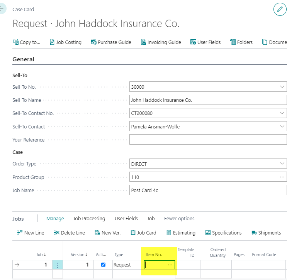This screenshot has width=287, height=280.
Task: Click the Case Card breadcrumb text
Action: pos(23,10)
